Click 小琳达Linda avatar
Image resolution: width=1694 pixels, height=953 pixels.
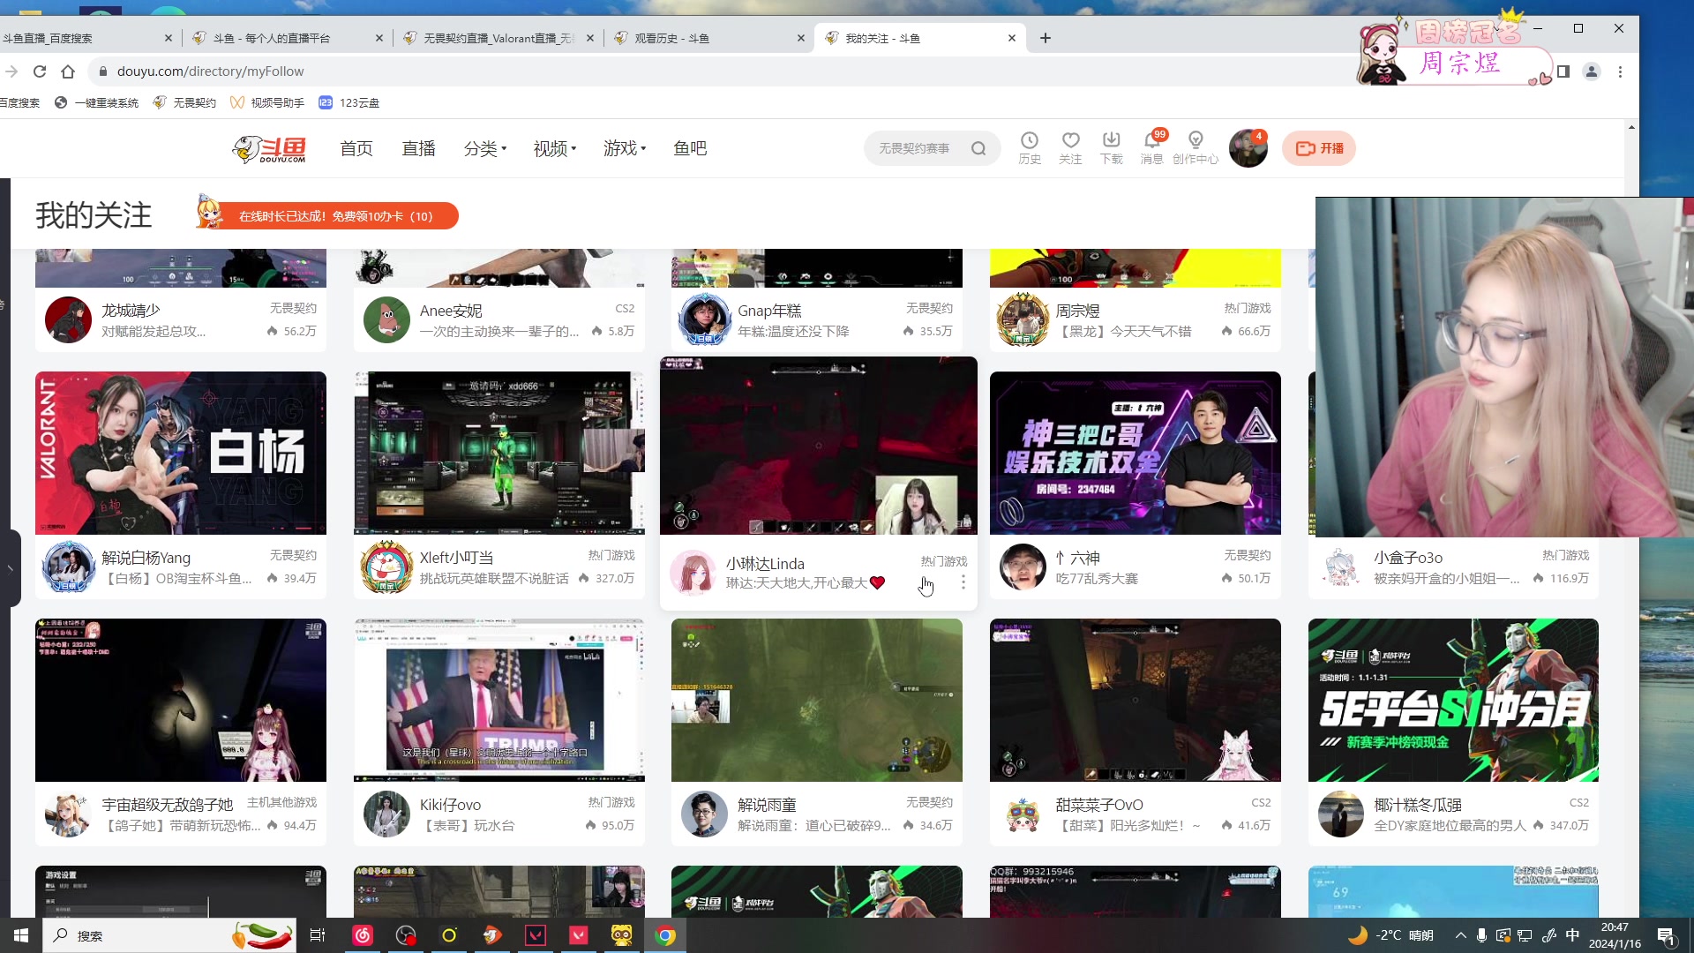point(693,573)
